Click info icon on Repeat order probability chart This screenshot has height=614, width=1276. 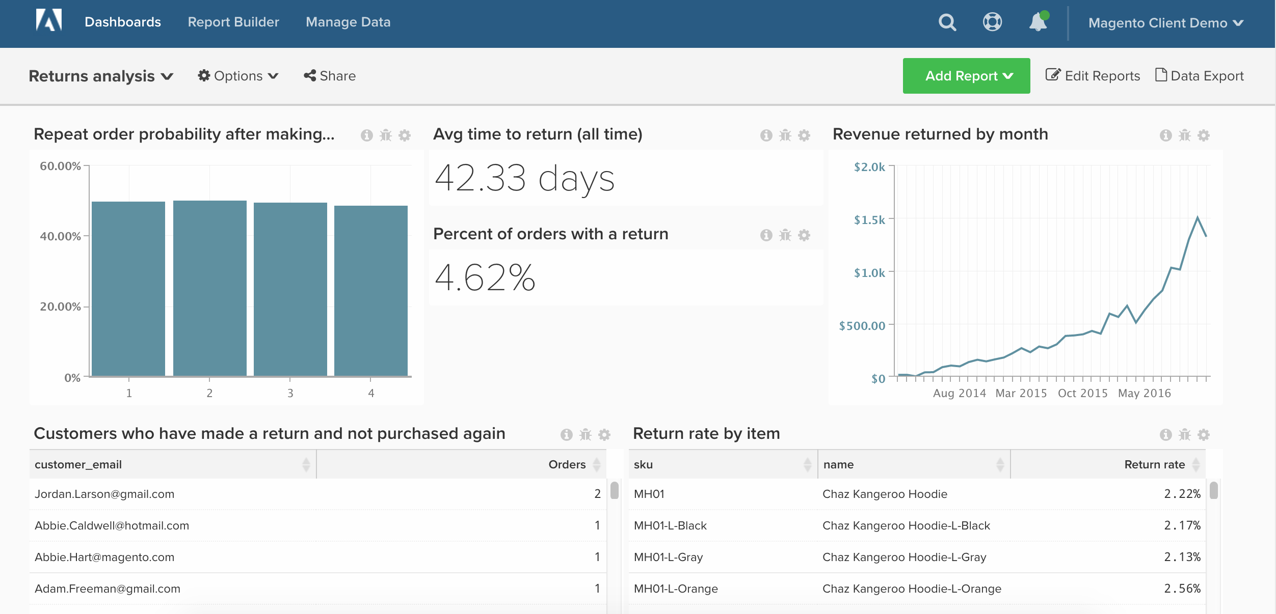[366, 135]
